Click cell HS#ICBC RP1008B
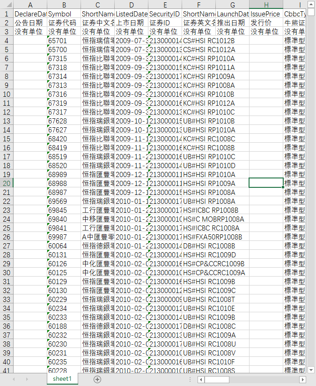The height and width of the screenshot is (386, 316). pyautogui.click(x=211, y=210)
